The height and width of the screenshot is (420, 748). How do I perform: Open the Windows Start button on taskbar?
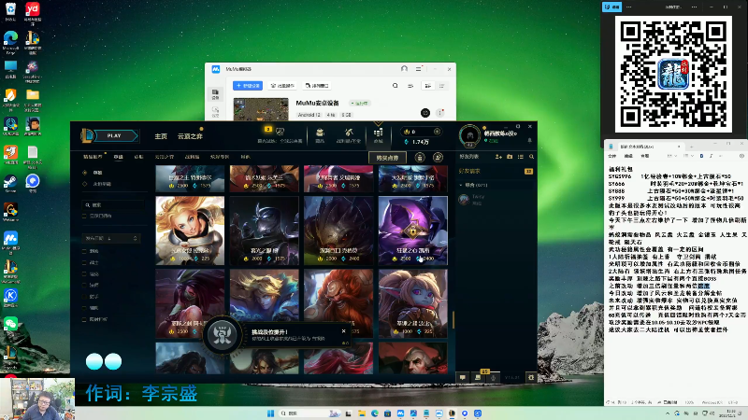[x=270, y=413]
